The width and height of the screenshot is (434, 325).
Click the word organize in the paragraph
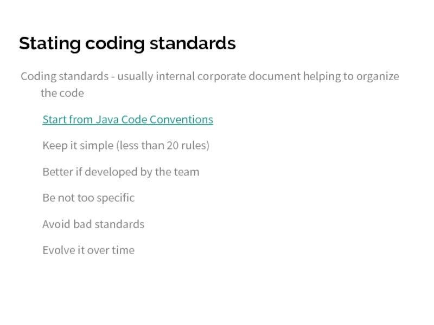click(x=378, y=76)
